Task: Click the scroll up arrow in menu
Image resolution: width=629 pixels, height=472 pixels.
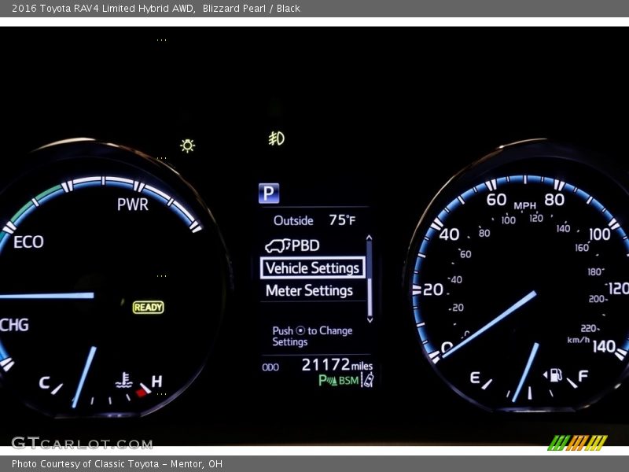Action: 369,238
